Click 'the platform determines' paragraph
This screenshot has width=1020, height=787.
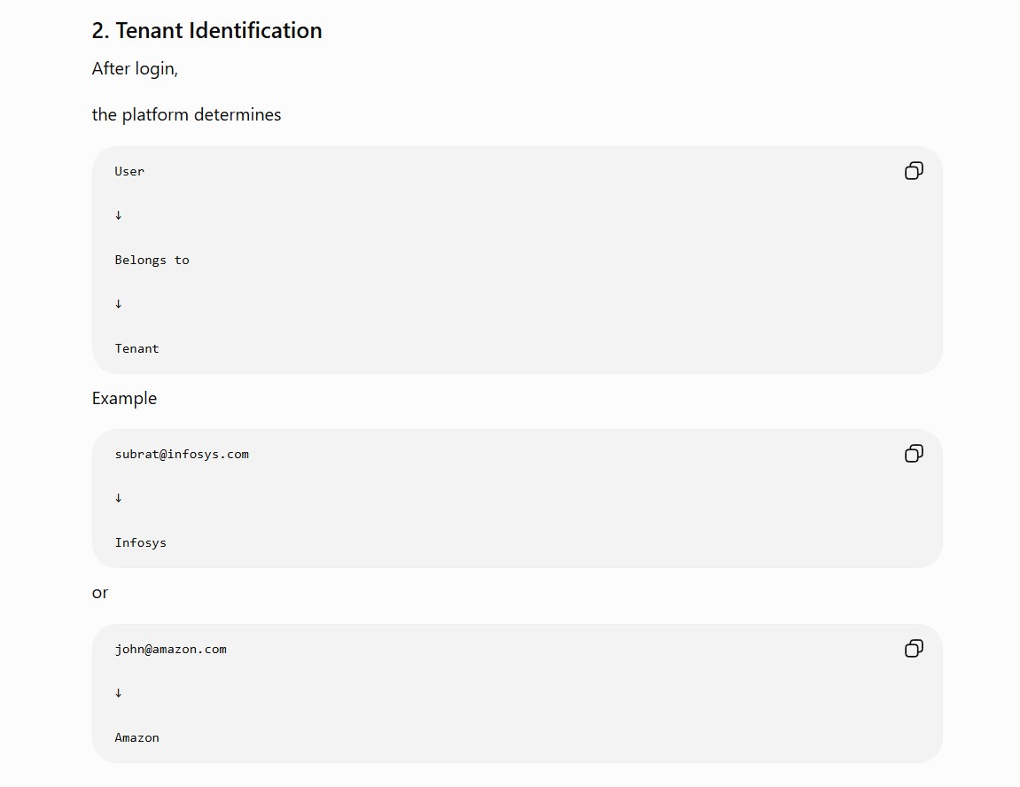tap(186, 114)
